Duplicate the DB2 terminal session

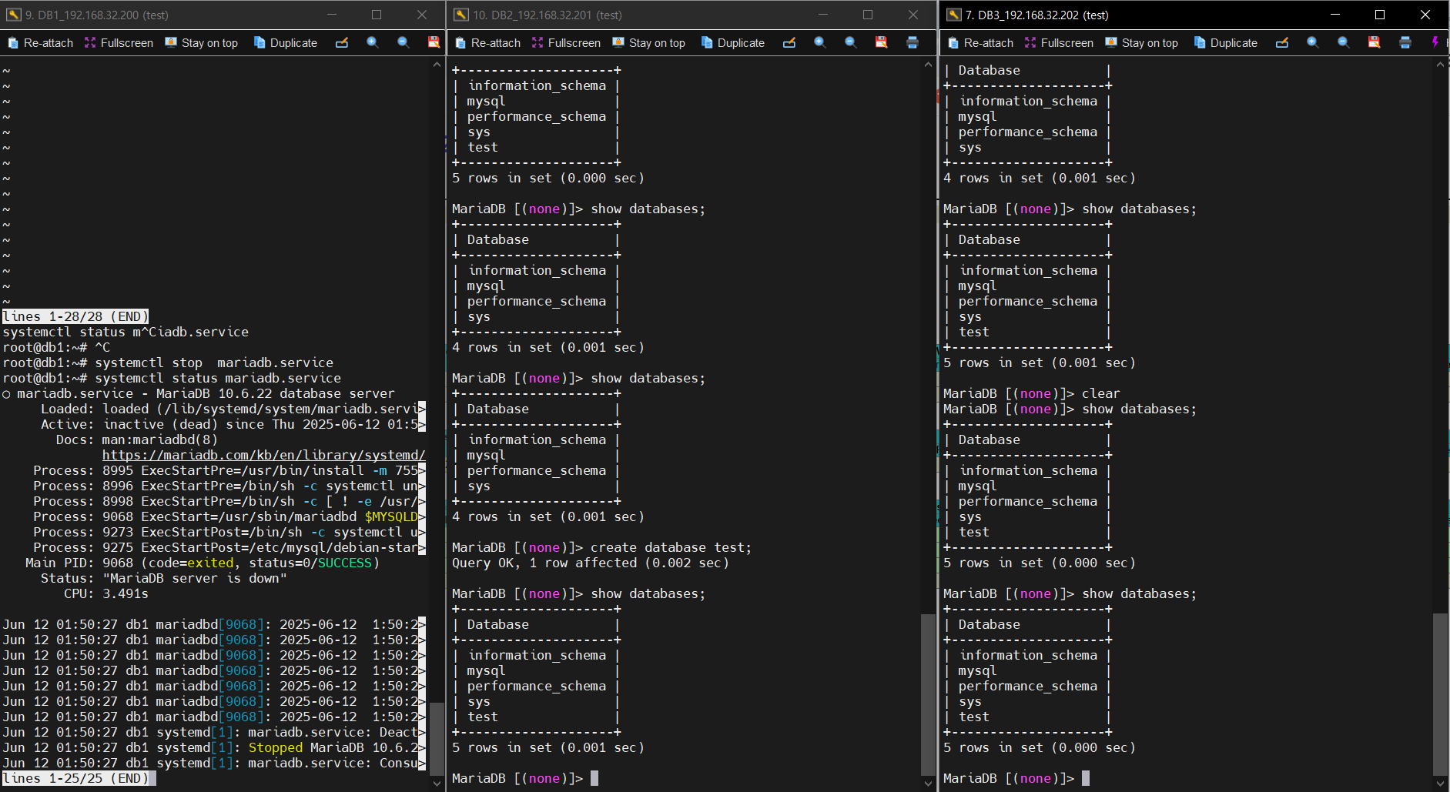733,43
